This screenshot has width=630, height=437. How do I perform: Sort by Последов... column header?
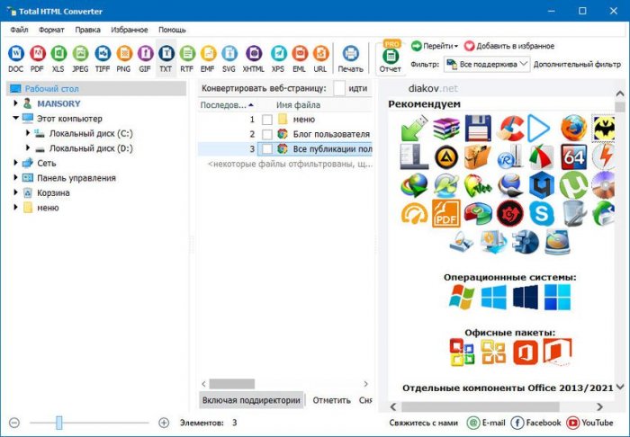[227, 105]
